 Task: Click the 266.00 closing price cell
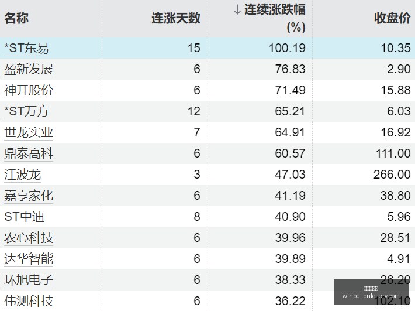click(x=392, y=175)
